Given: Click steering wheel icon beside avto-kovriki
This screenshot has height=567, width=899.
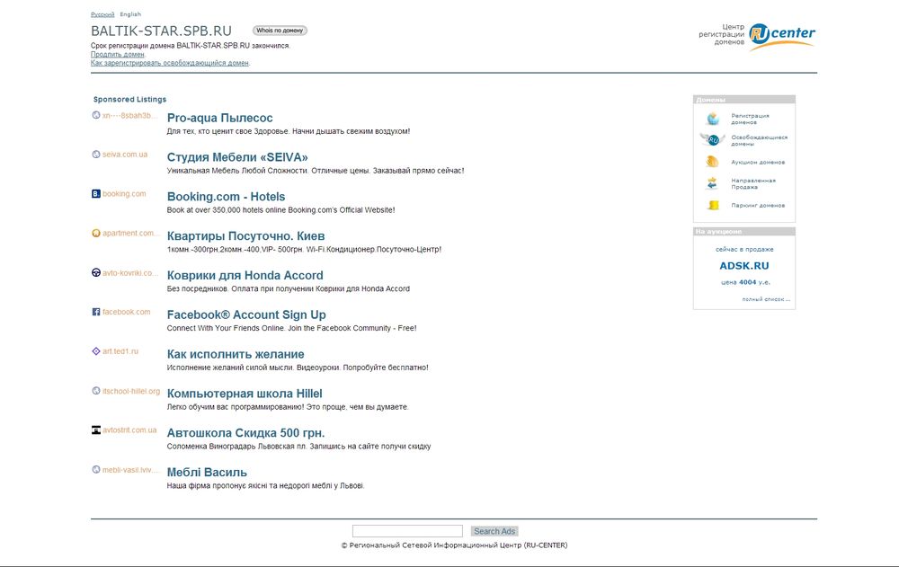Looking at the screenshot, I should coord(96,272).
